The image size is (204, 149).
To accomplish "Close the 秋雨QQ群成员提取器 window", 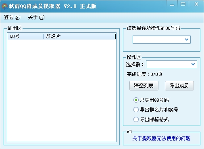I will (x=196, y=4).
